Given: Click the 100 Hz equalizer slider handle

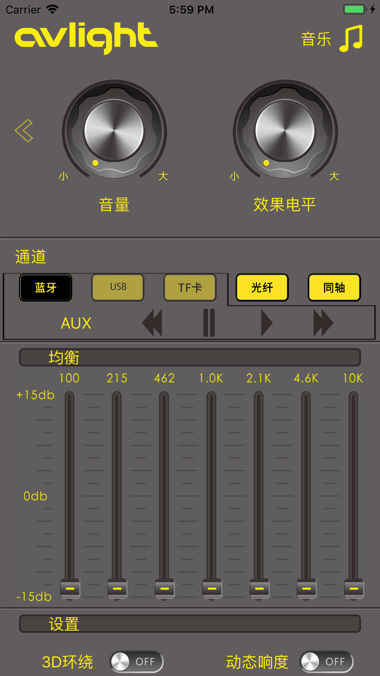Looking at the screenshot, I should click(x=70, y=589).
